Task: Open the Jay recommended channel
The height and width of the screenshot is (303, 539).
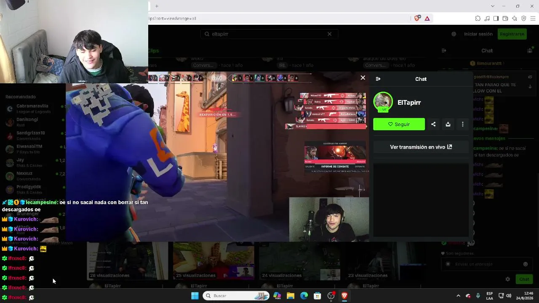Action: [33, 162]
